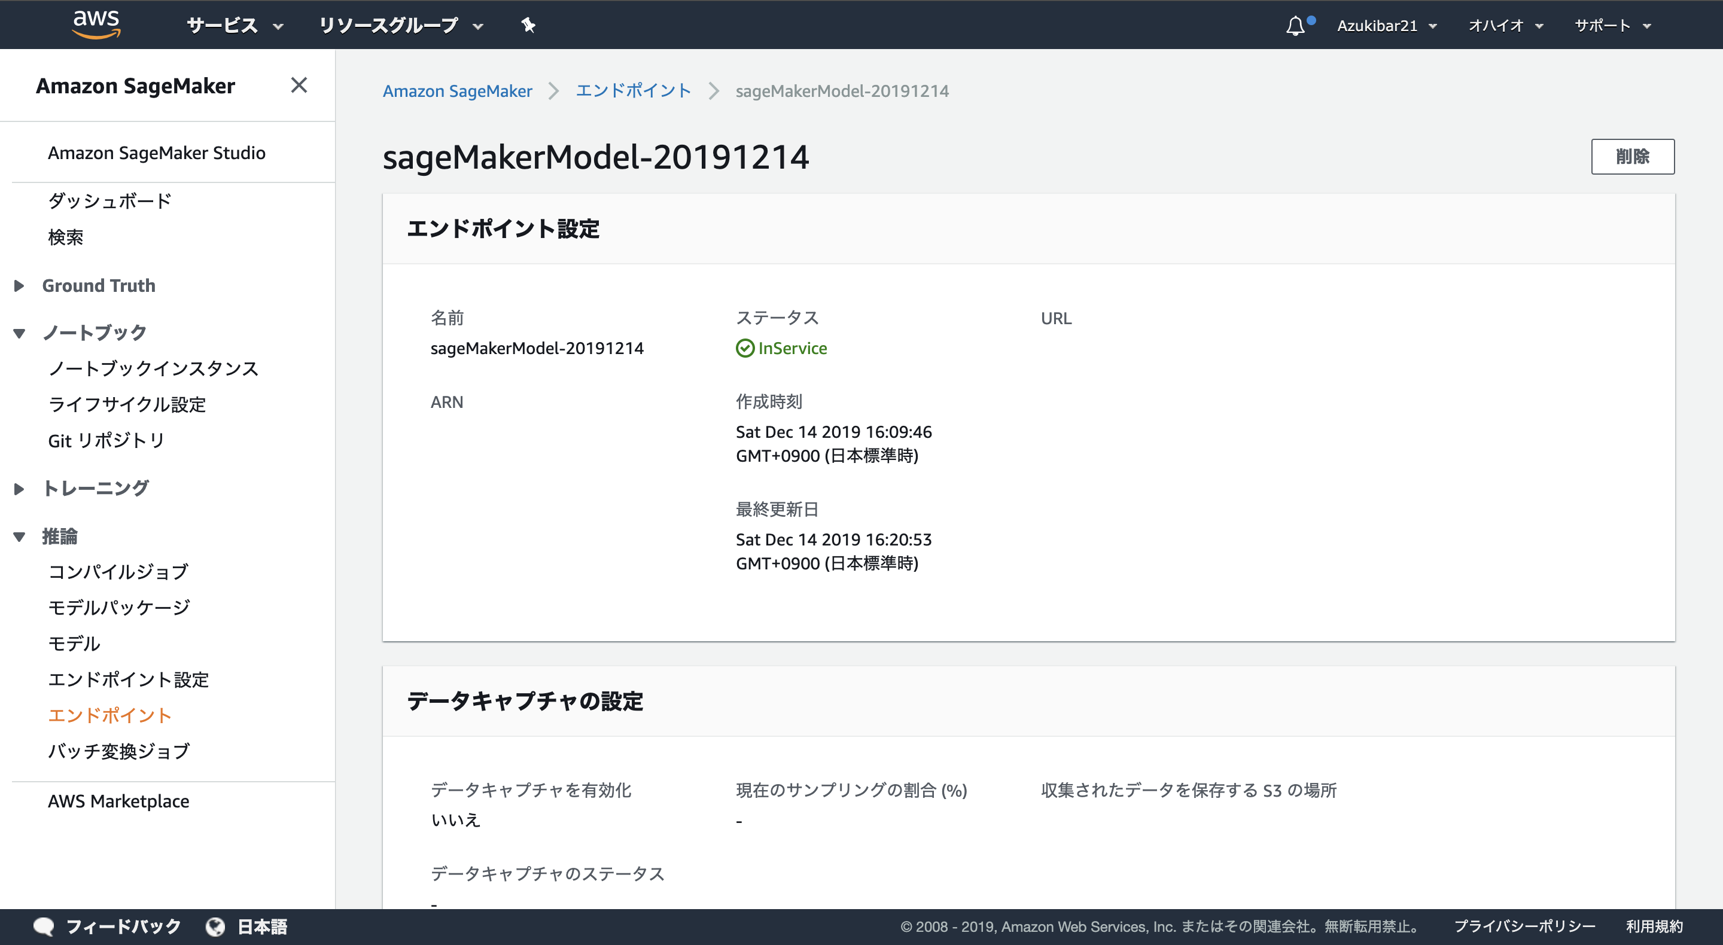Select エンドポイント in sidebar

click(109, 715)
